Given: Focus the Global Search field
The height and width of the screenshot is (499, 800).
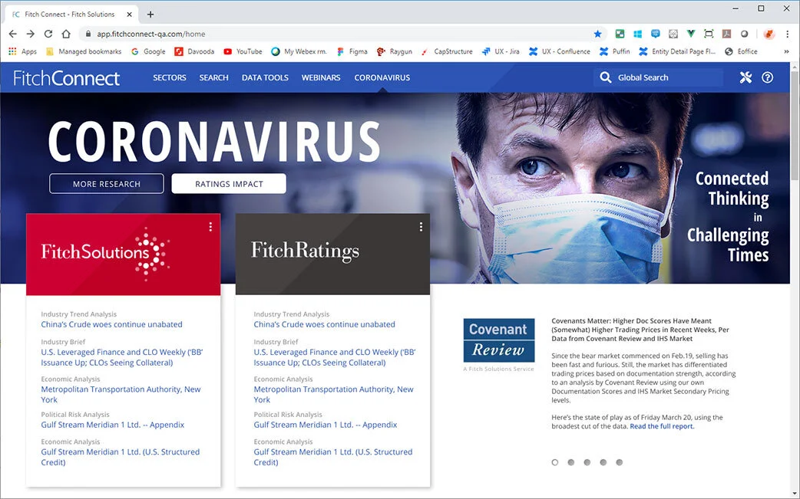Looking at the screenshot, I should click(658, 77).
